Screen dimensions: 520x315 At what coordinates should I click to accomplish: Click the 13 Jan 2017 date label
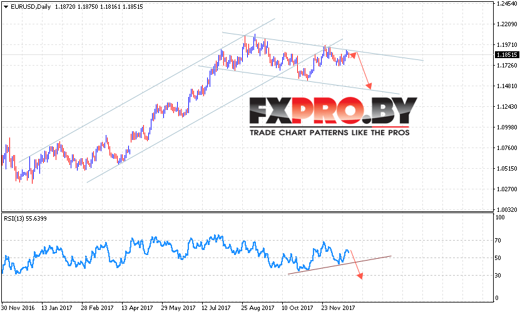[57, 308]
